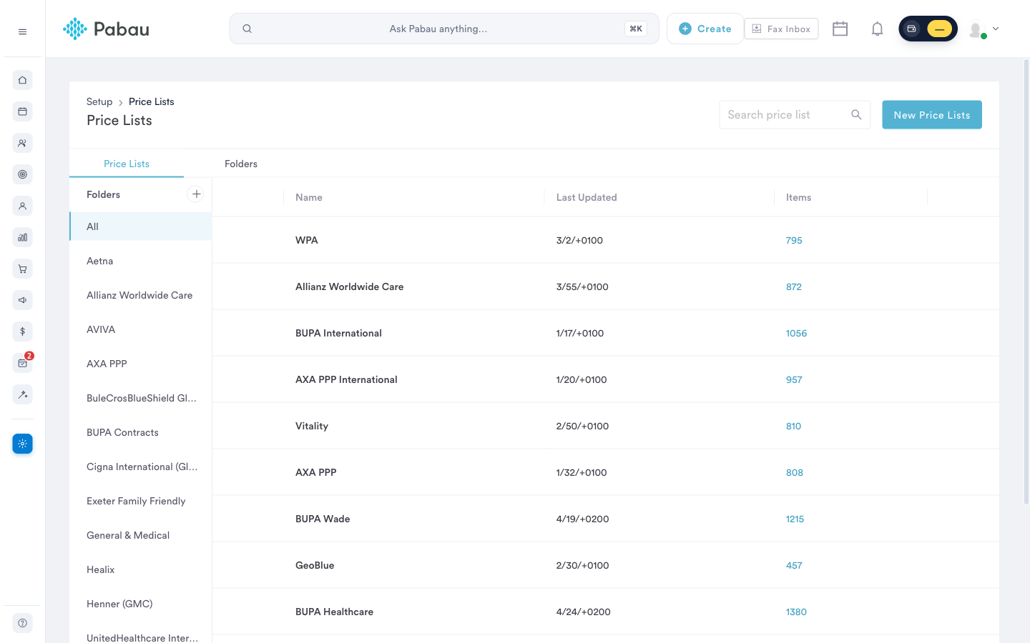This screenshot has height=643, width=1030.
Task: Select Exeter Family Friendly folder
Action: [x=141, y=501]
